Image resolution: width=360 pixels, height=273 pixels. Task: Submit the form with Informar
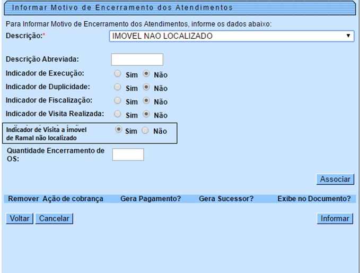pyautogui.click(x=335, y=218)
